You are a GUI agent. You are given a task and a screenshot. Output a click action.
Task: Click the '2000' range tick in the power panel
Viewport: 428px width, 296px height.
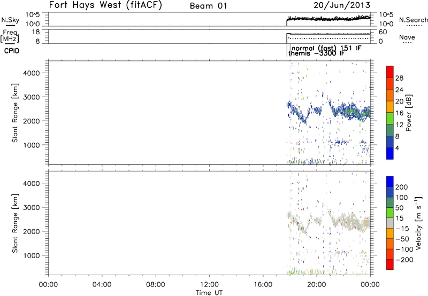[31, 121]
